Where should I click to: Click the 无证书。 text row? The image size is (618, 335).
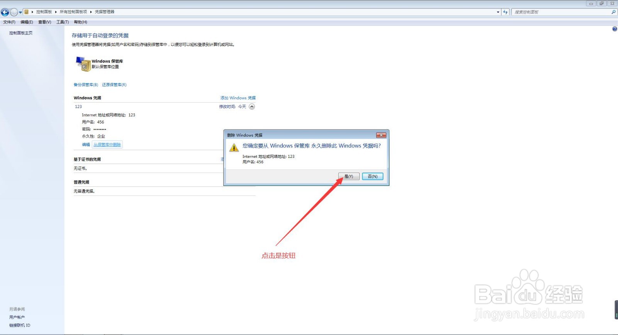coord(81,168)
